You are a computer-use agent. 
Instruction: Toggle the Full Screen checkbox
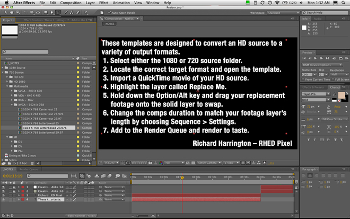pyautogui.click(x=333, y=79)
